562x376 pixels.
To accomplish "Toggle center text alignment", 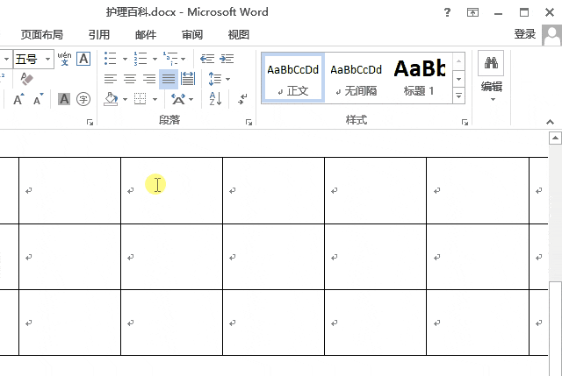I will (x=130, y=79).
